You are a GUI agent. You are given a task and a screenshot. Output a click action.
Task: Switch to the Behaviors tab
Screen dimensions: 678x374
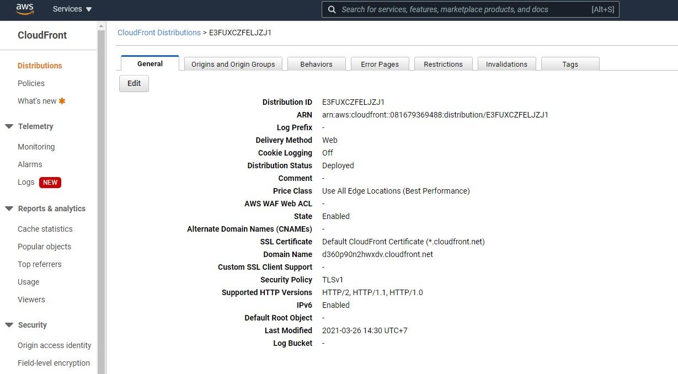point(316,64)
